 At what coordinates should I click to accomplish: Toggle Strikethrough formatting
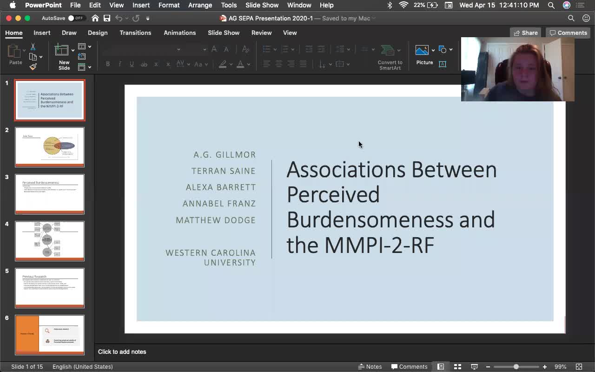[x=144, y=64]
